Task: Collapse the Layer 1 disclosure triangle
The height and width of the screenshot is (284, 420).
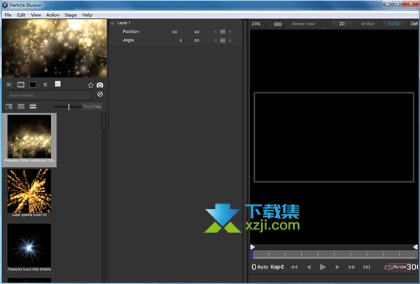Action: click(x=113, y=24)
